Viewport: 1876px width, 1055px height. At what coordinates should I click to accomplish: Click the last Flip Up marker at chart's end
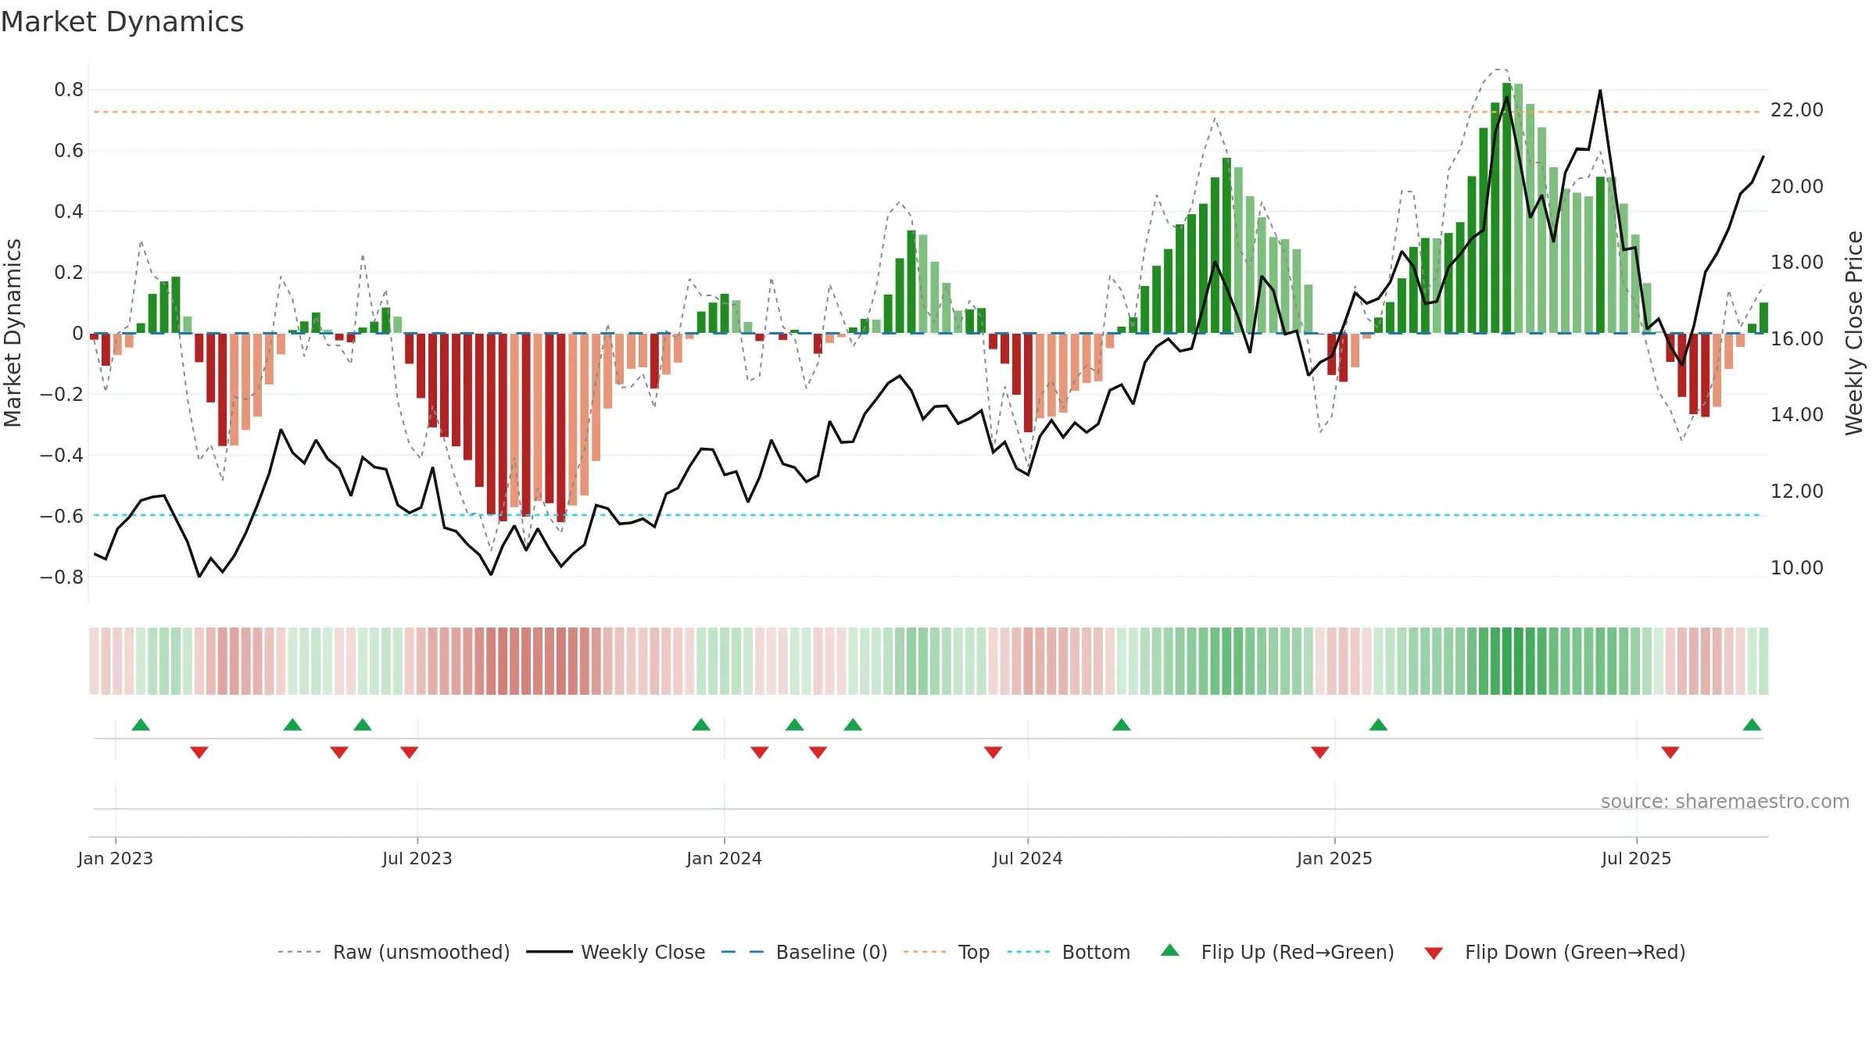point(1752,724)
